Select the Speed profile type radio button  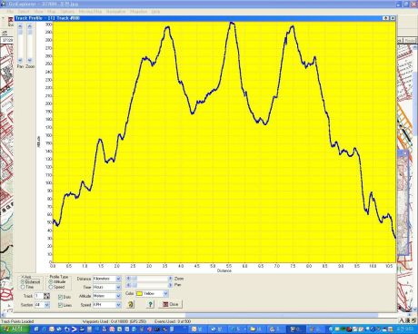pos(51,287)
